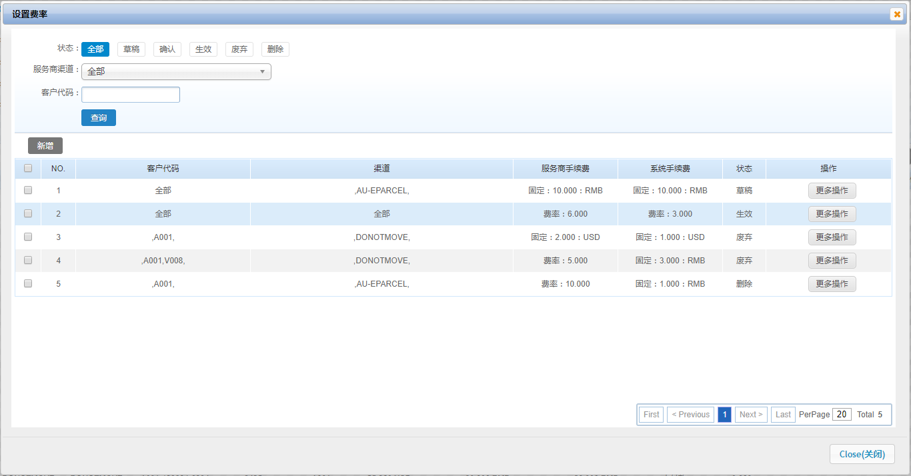
Task: Filter by 生效 status
Action: pos(203,49)
